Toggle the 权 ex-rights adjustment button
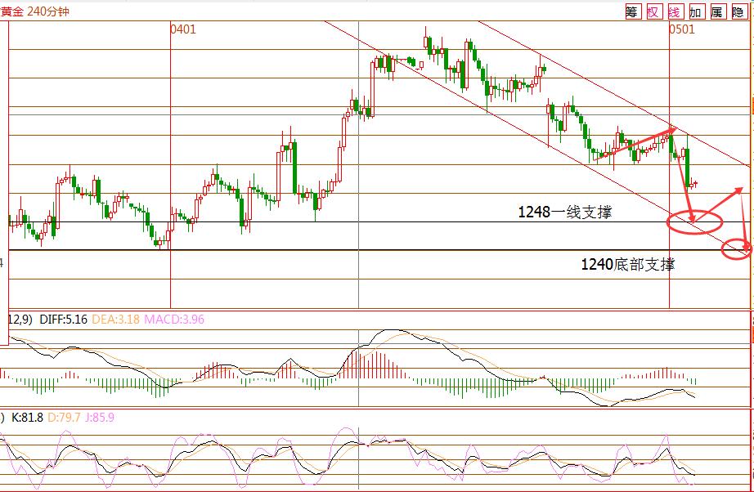754x492 pixels. click(653, 11)
